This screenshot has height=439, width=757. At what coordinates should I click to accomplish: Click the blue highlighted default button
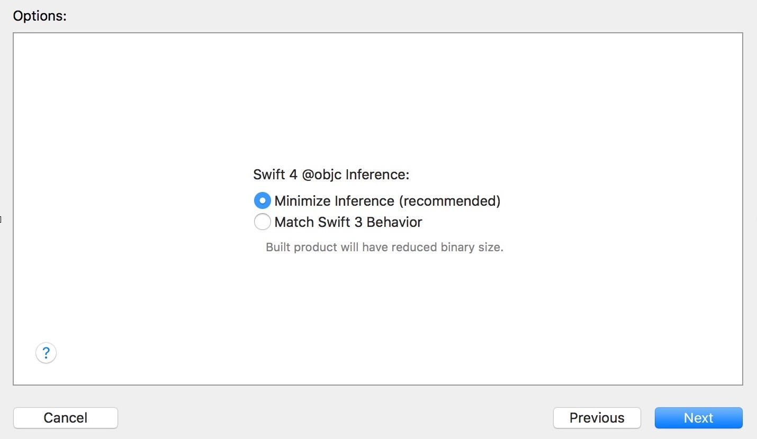tap(698, 418)
